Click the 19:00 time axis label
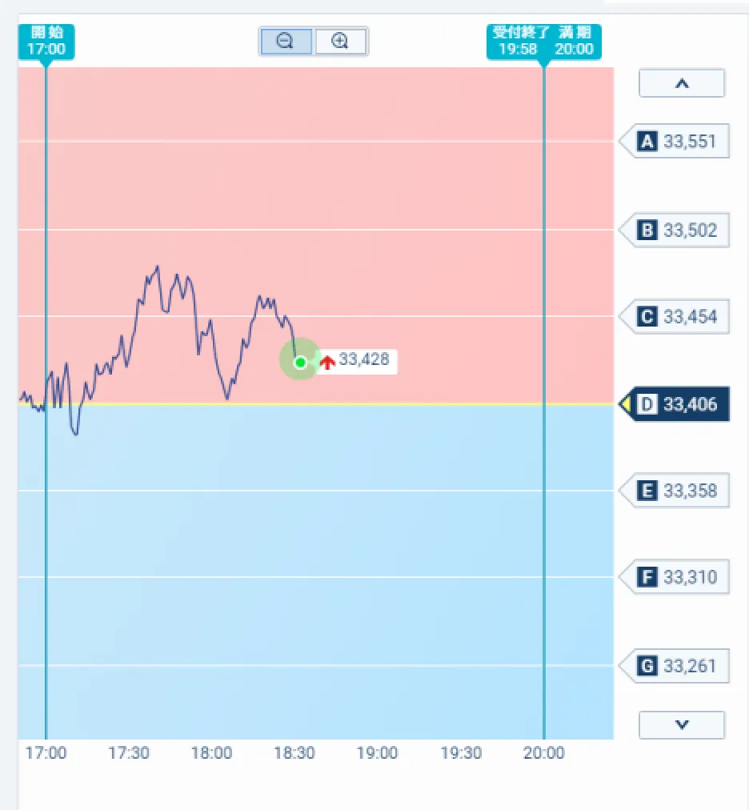 (x=377, y=753)
